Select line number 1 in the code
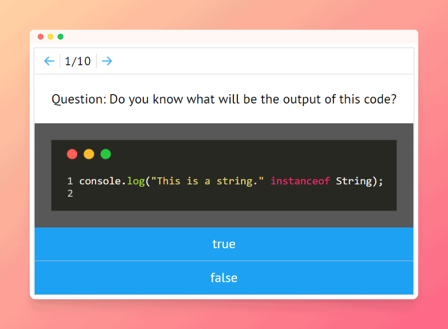 pyautogui.click(x=70, y=181)
